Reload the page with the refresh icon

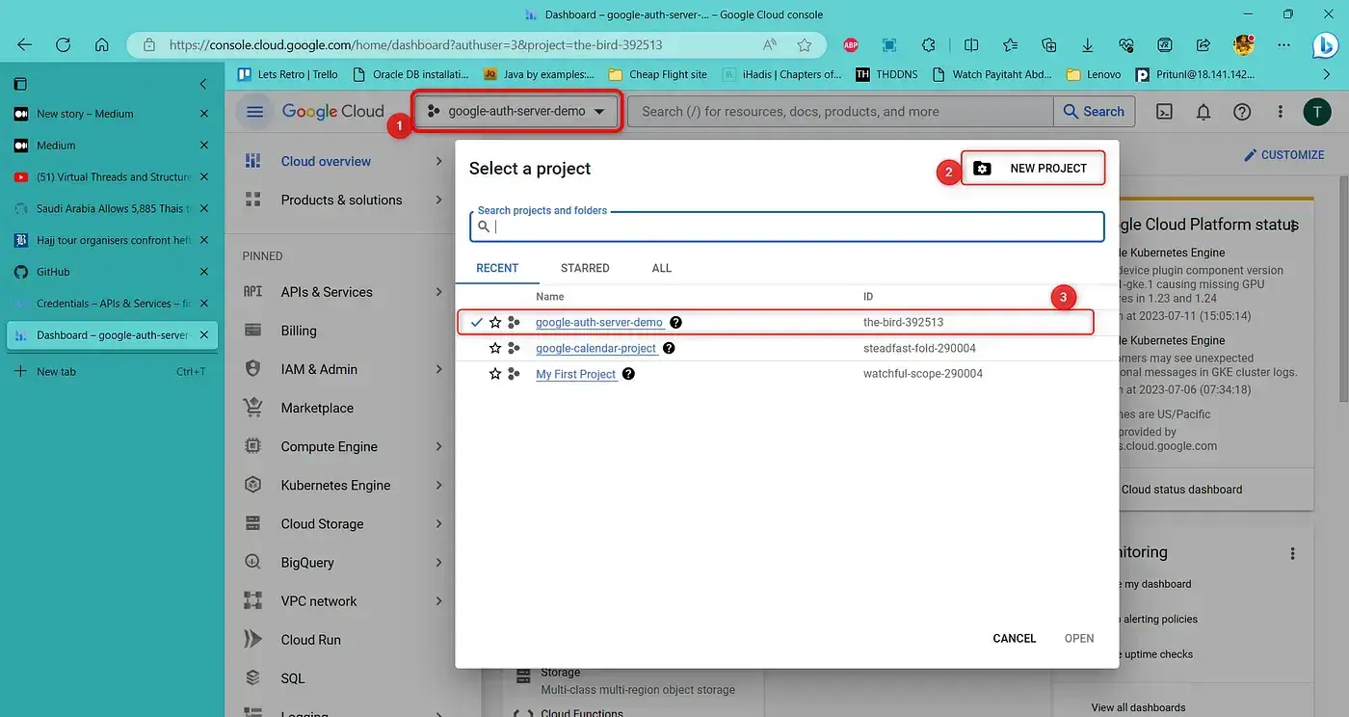coord(63,44)
